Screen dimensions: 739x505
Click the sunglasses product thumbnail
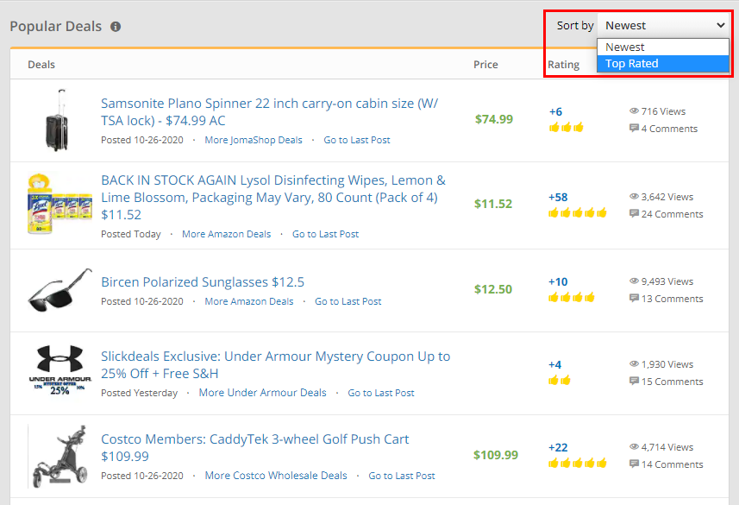click(x=59, y=290)
